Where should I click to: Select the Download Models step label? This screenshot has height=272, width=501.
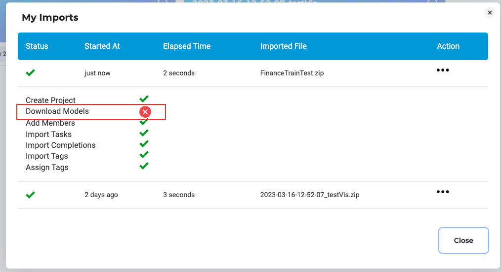click(x=57, y=111)
